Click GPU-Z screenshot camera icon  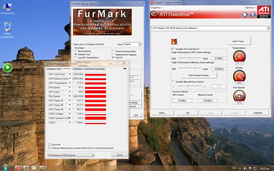click(125, 69)
